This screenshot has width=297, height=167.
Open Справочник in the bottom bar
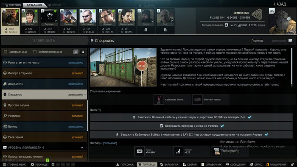tap(211, 164)
